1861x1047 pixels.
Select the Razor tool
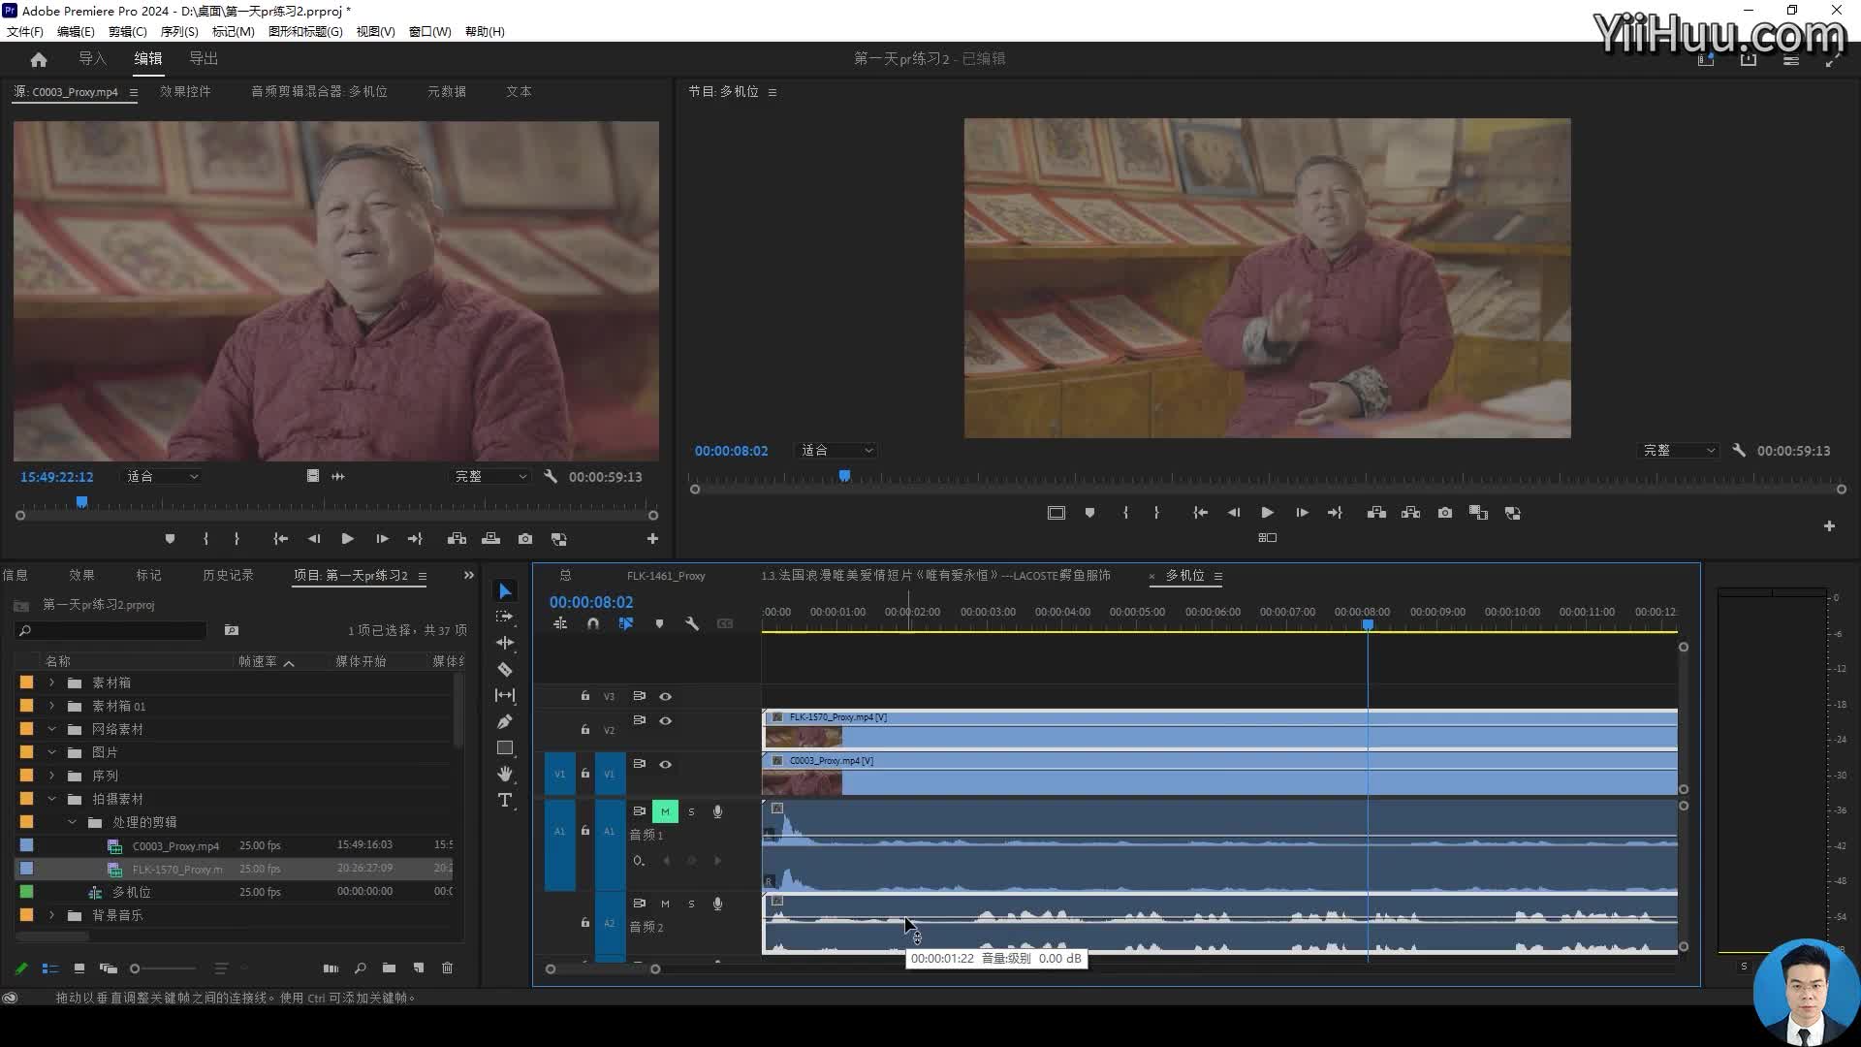click(505, 669)
